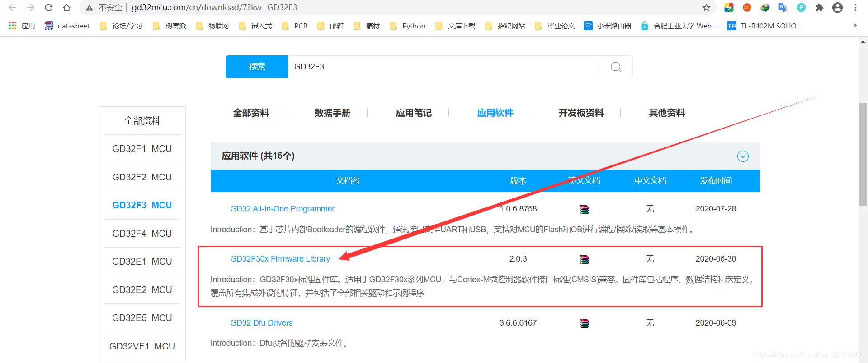Bookmark this page with the star icon

[706, 8]
